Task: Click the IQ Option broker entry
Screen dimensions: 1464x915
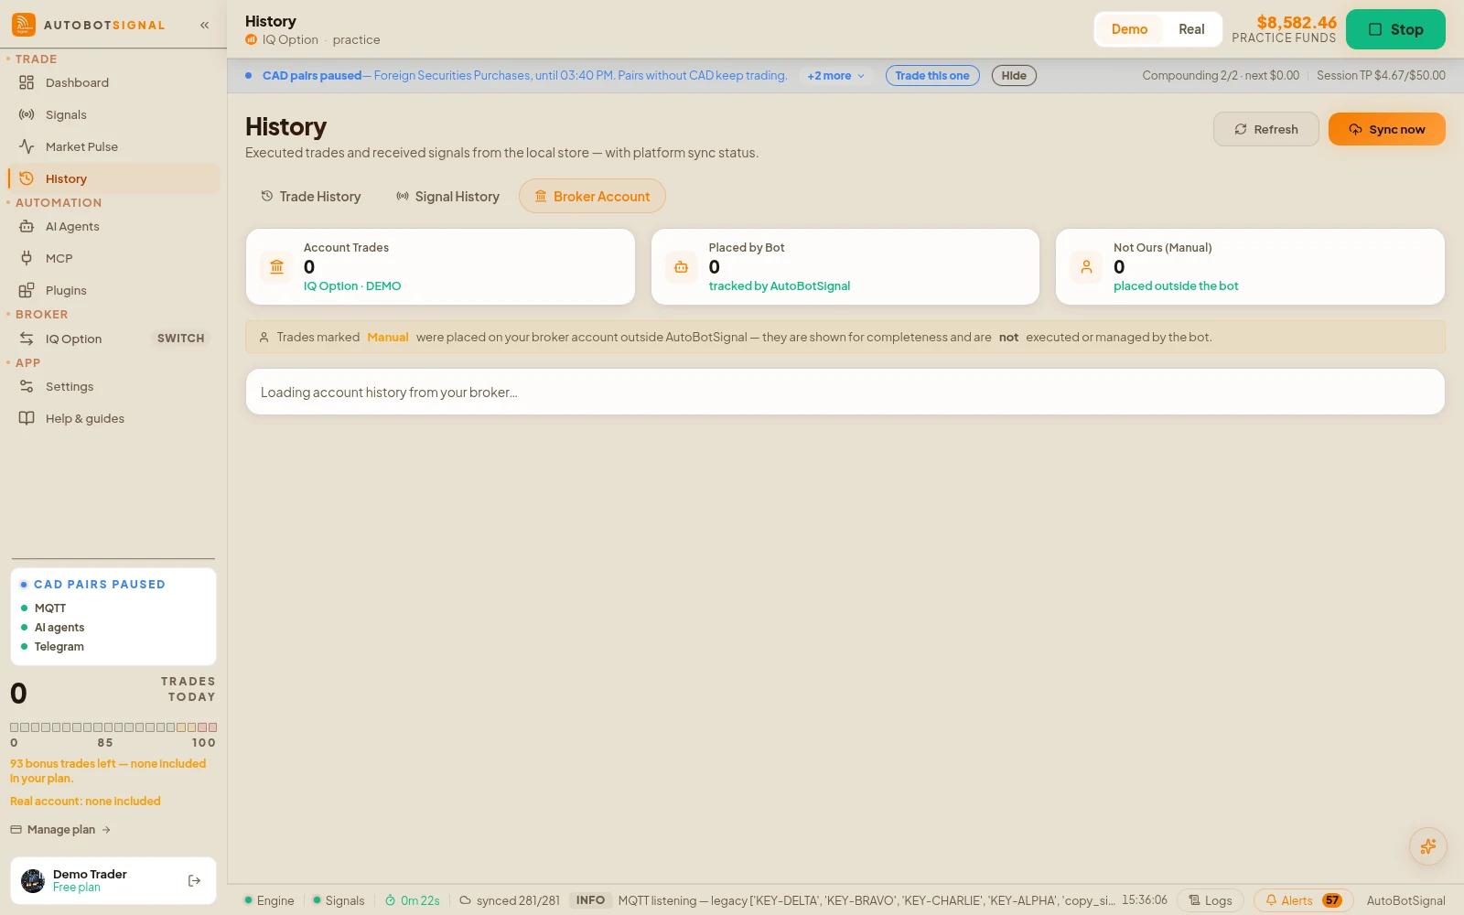Action: (x=73, y=339)
